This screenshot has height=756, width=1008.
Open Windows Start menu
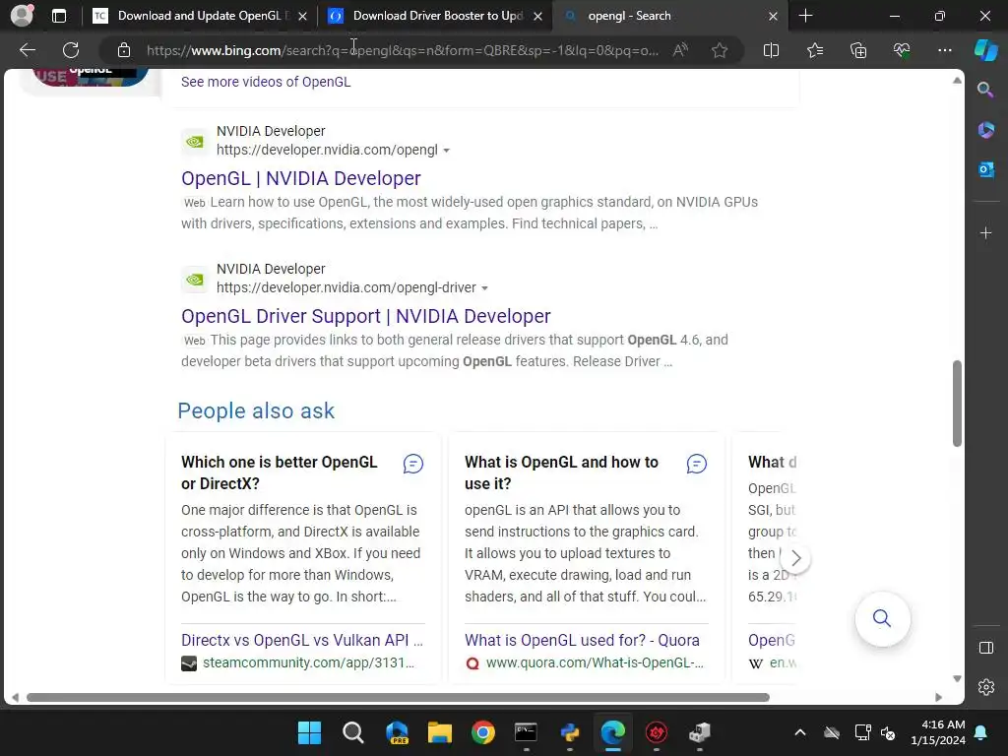309,732
